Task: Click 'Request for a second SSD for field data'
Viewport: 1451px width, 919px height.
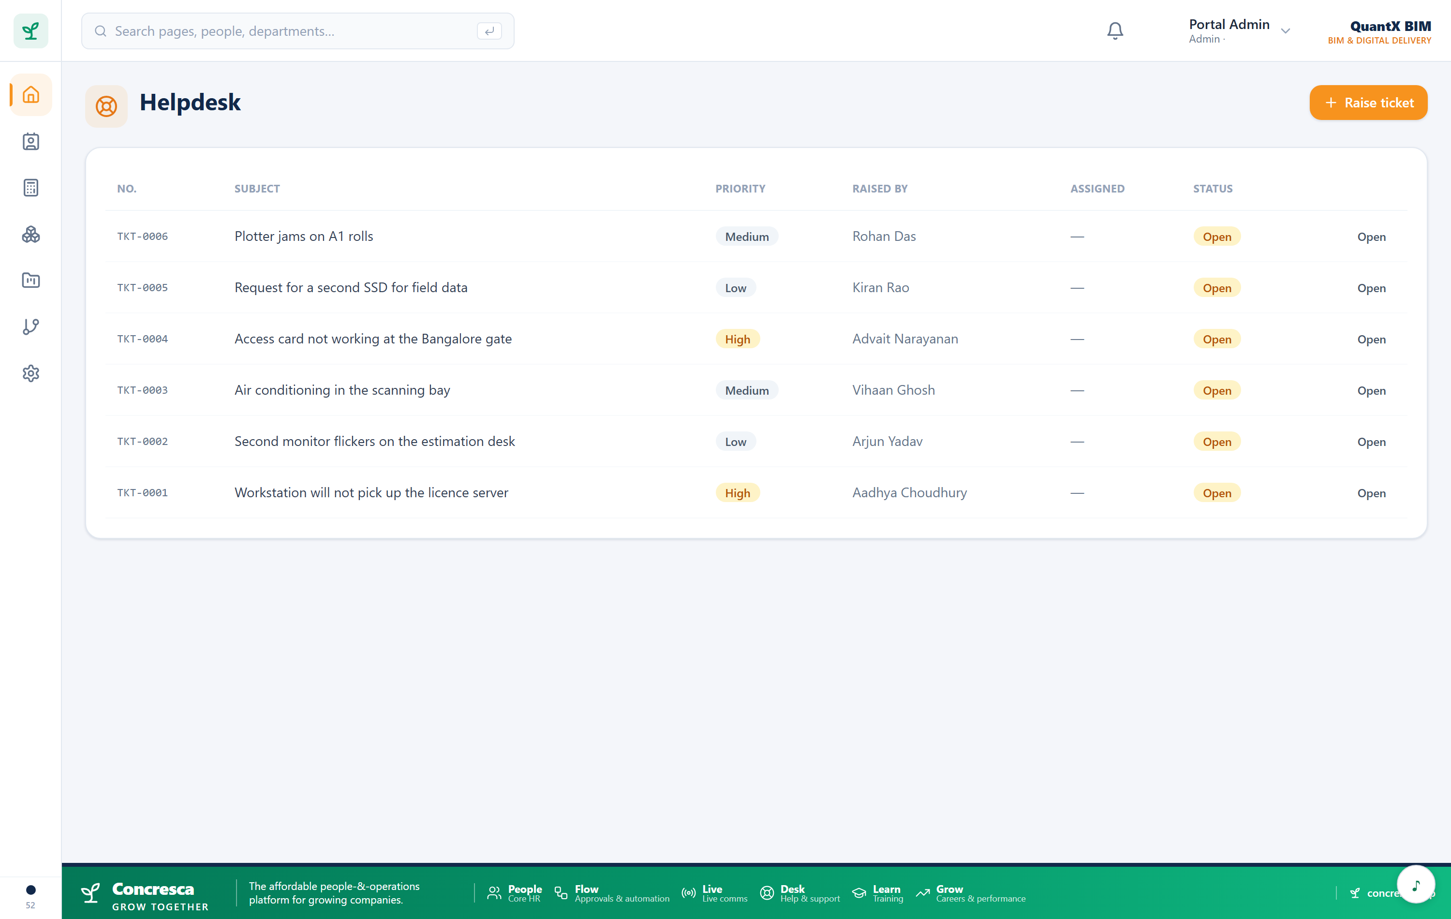Action: point(351,287)
